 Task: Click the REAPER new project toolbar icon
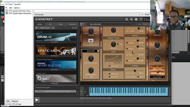point(2,9)
